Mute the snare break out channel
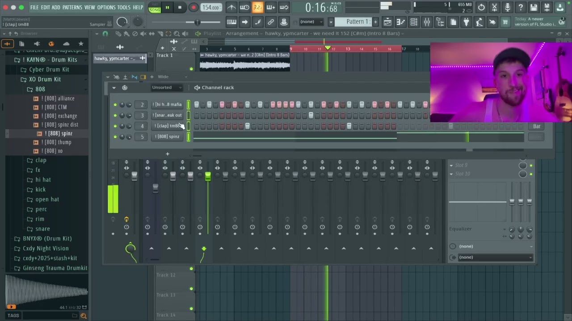 (115, 115)
